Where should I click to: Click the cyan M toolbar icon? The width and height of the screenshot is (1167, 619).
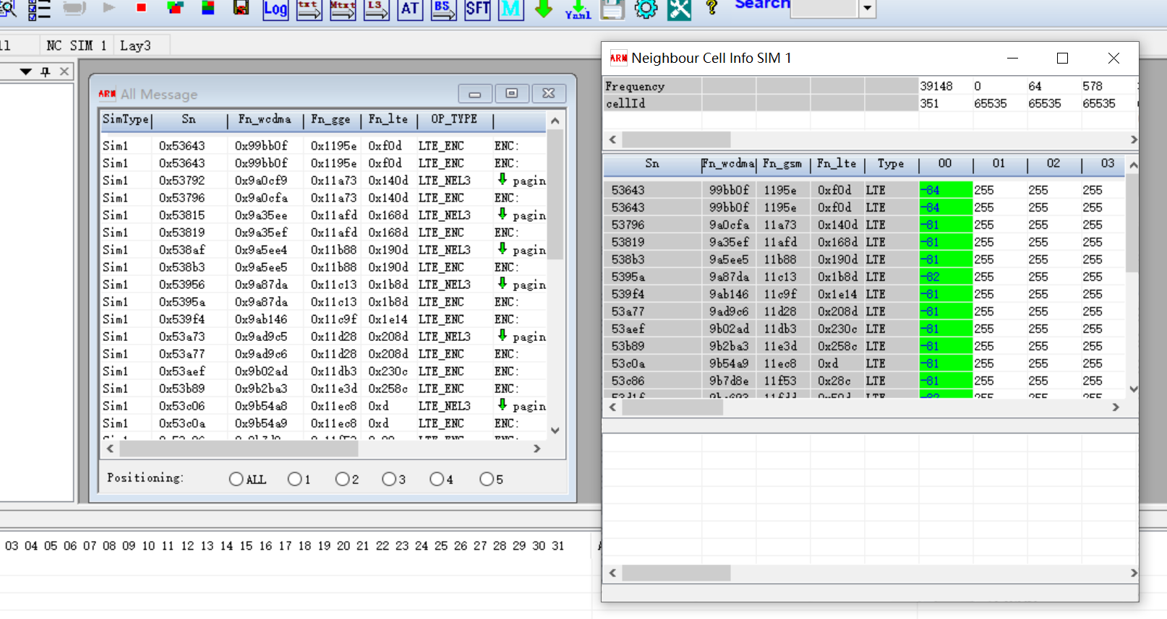coord(510,9)
